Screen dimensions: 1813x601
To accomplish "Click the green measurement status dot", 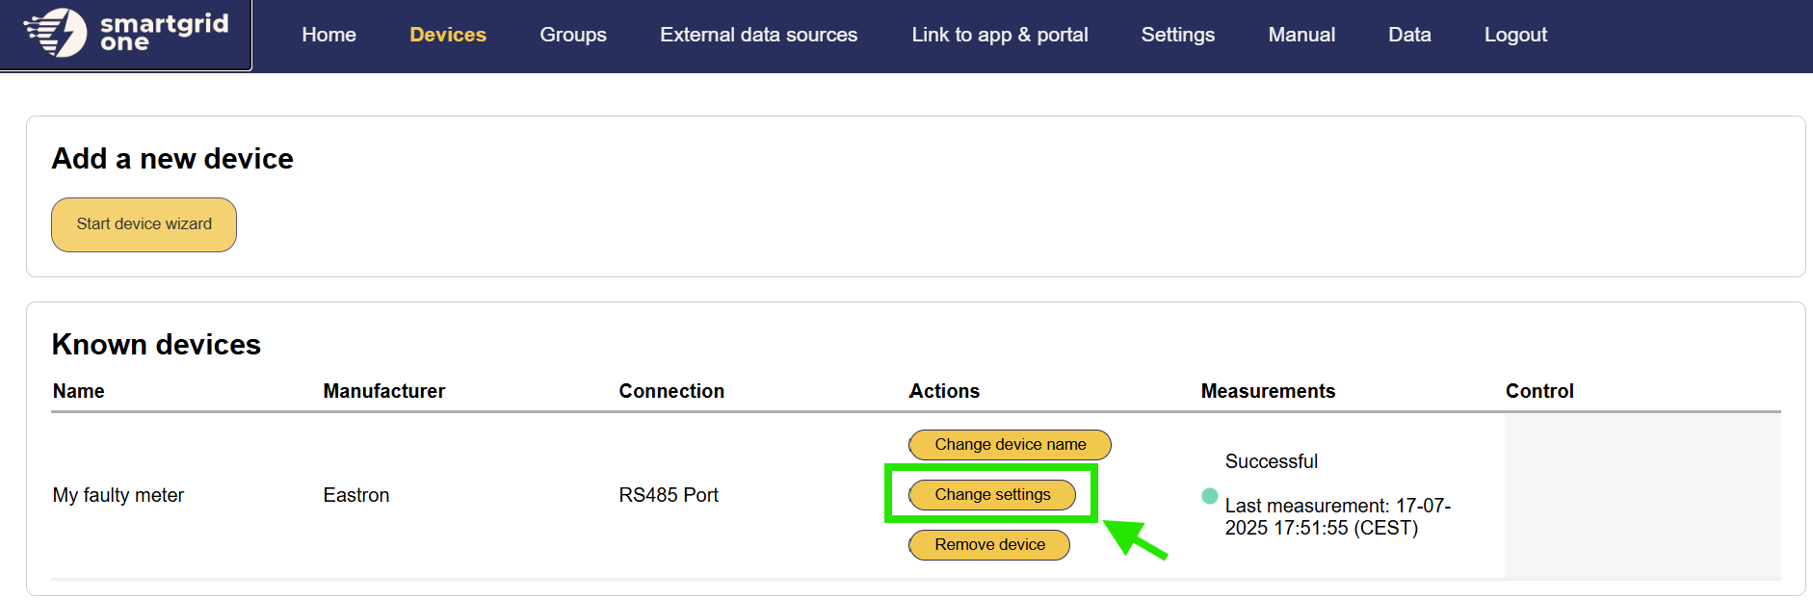I will click(x=1210, y=496).
